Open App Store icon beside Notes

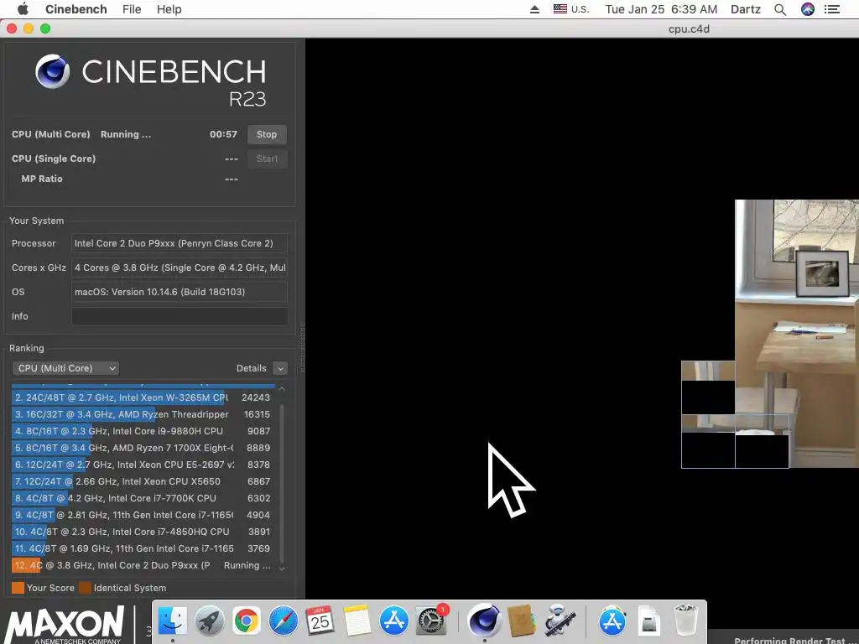(394, 621)
